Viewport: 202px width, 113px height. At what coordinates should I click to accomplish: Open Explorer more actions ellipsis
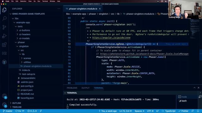pos(59,9)
